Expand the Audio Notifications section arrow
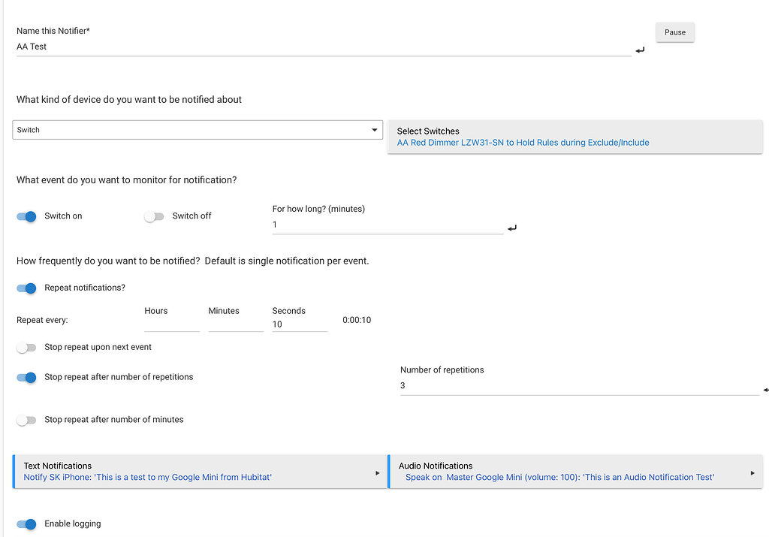Viewport: 769px width, 537px height. pos(752,473)
